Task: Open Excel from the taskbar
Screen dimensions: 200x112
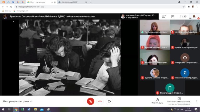Action: (22, 109)
